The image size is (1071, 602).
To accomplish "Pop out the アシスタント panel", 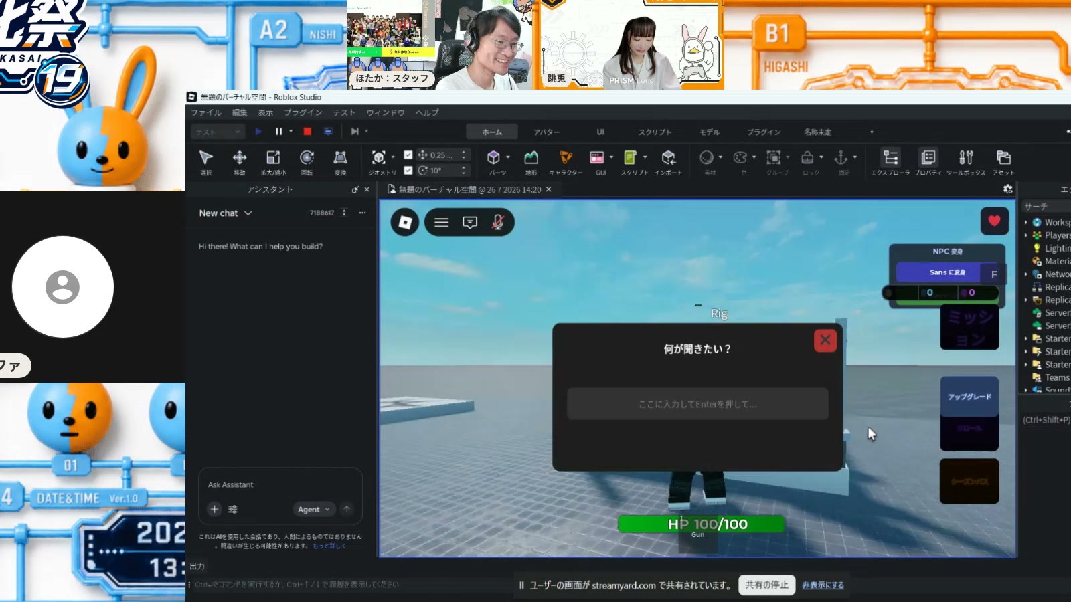I will tap(355, 190).
